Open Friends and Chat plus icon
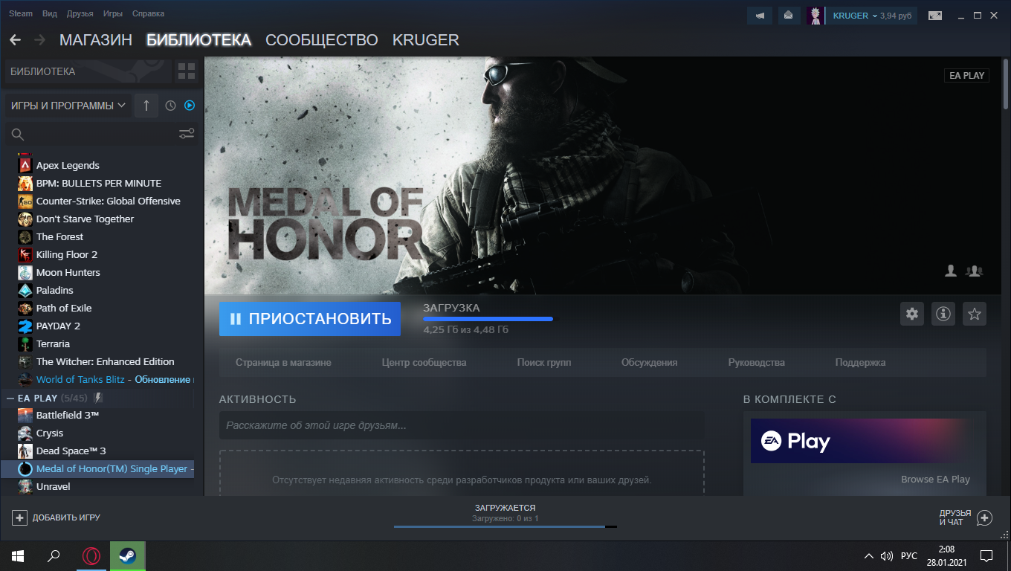Image resolution: width=1011 pixels, height=571 pixels. coord(984,517)
